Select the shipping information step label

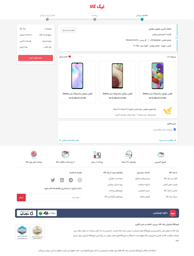142,15
